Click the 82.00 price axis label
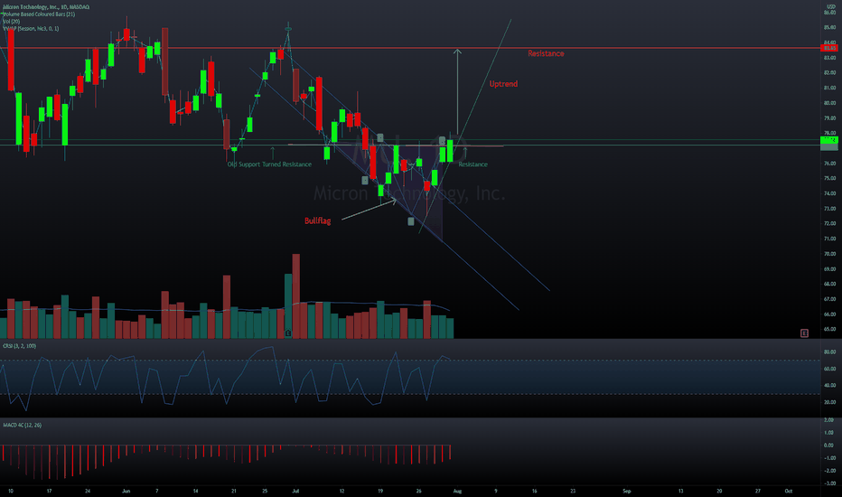 click(x=829, y=72)
